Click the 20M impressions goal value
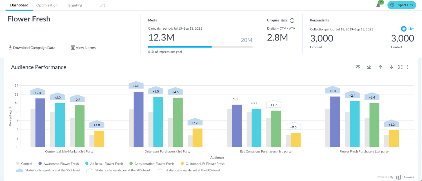 pos(247,40)
